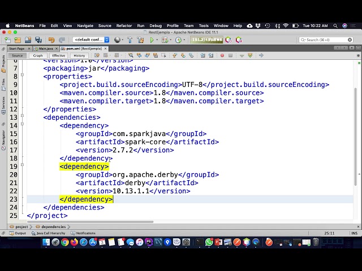Click the Undo arrow icon

pyautogui.click(x=51, y=40)
